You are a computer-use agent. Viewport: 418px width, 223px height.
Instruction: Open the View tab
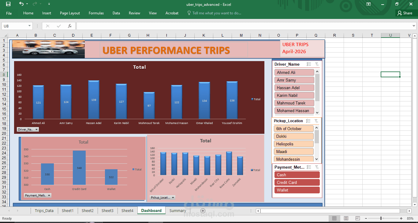153,13
